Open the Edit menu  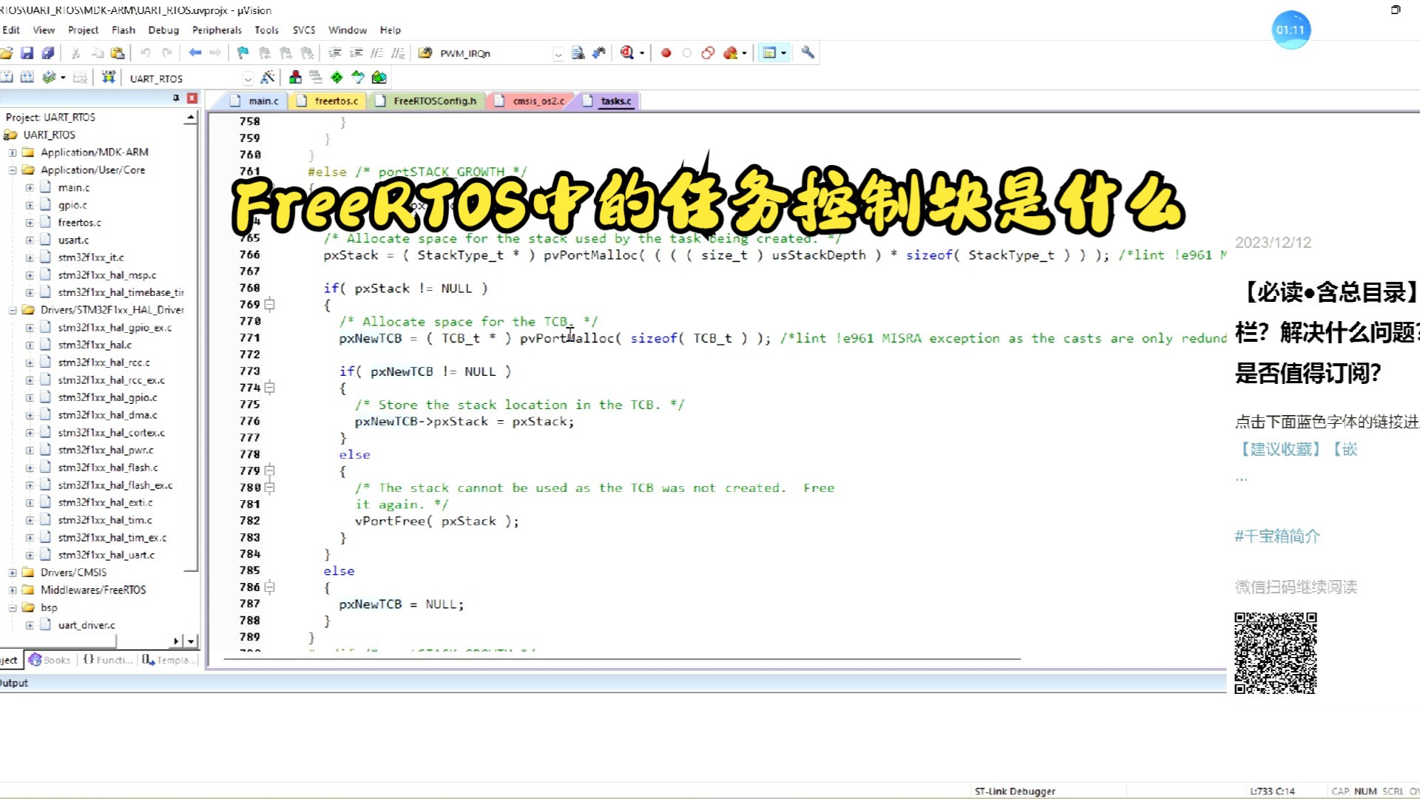click(x=11, y=30)
